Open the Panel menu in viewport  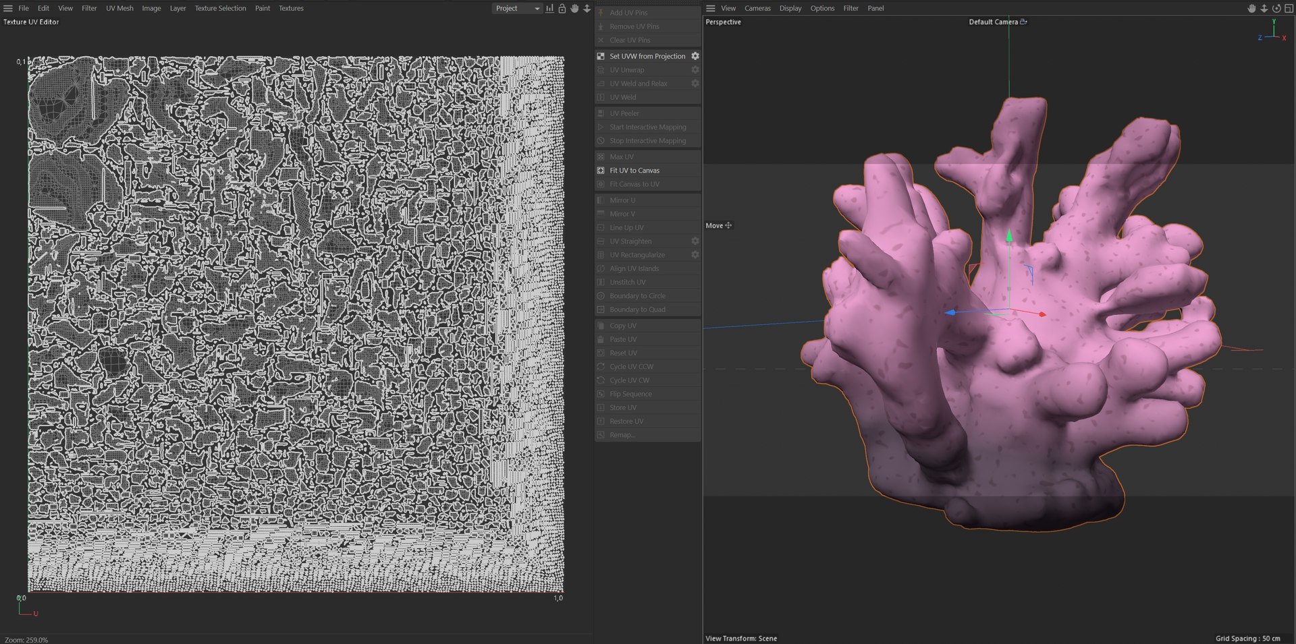coord(875,8)
